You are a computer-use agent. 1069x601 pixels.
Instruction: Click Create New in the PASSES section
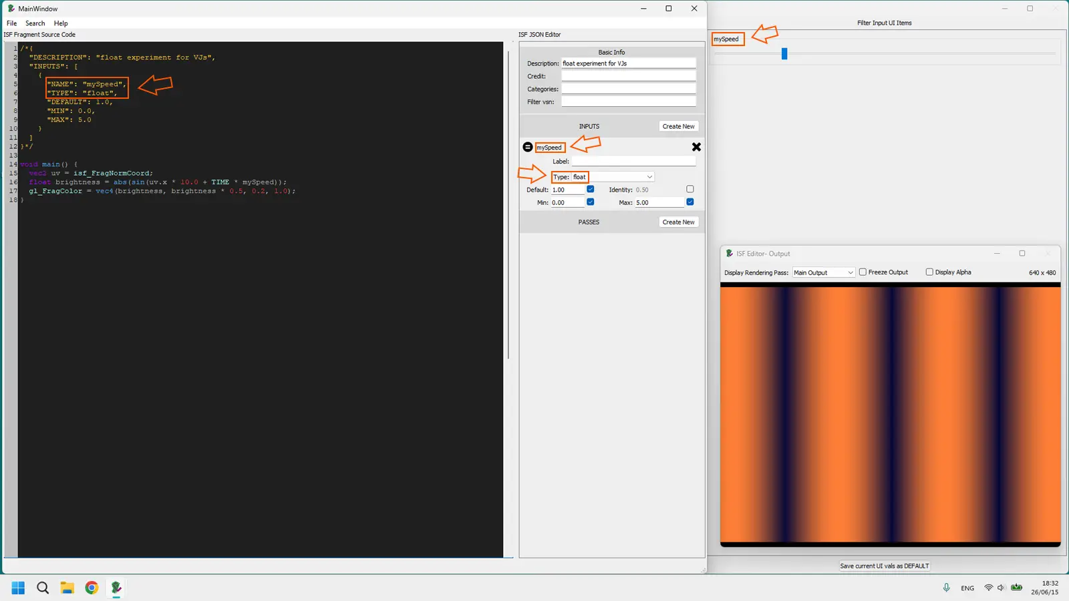(x=678, y=222)
